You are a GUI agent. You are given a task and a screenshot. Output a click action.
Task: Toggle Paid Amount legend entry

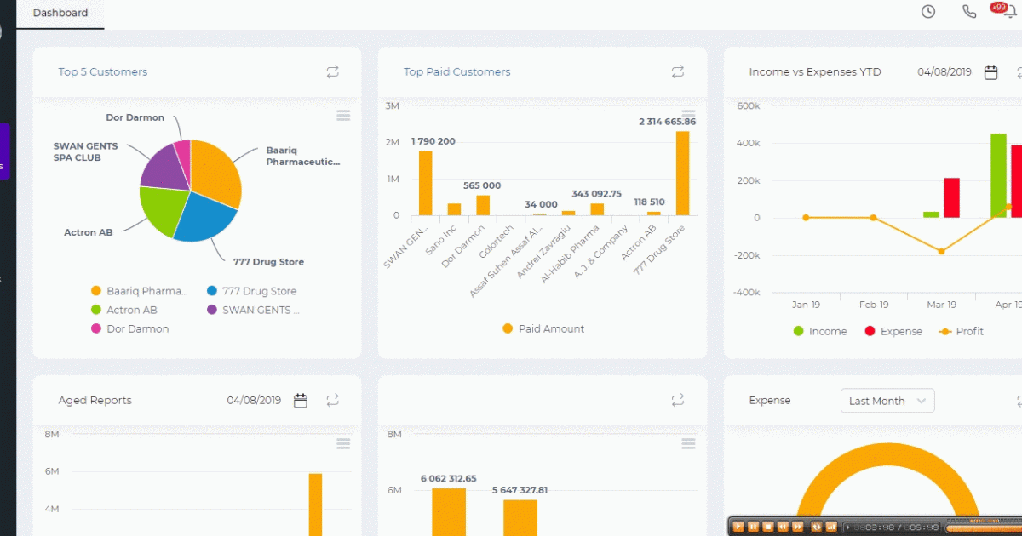pos(543,328)
